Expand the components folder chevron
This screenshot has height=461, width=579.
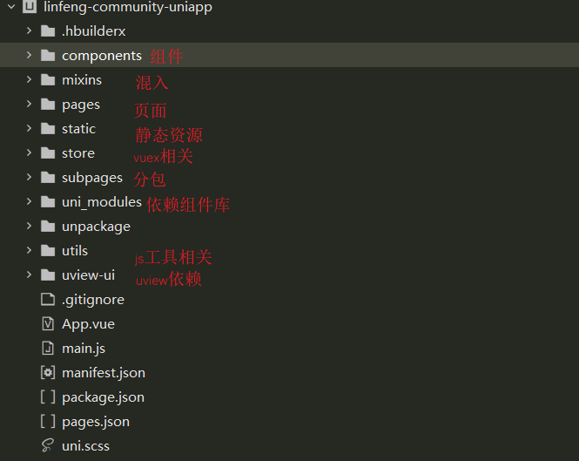tap(29, 56)
